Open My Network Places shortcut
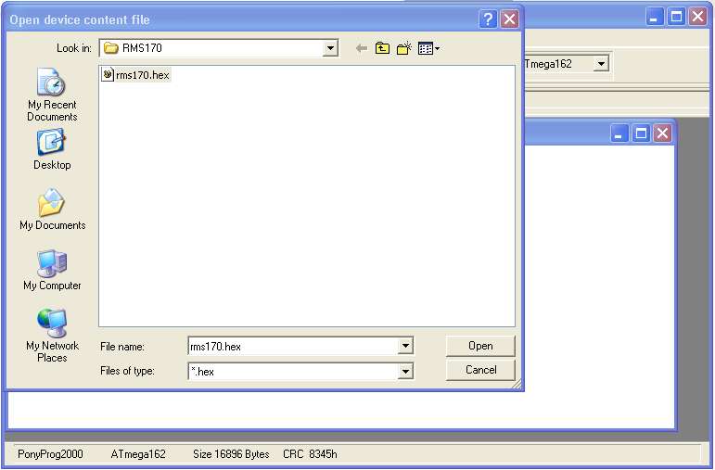715x470 pixels. tap(52, 335)
